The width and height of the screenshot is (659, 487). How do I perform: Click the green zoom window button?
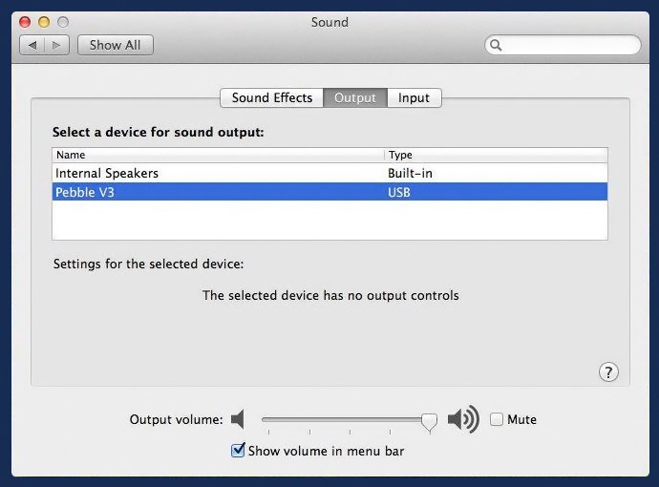tap(63, 22)
